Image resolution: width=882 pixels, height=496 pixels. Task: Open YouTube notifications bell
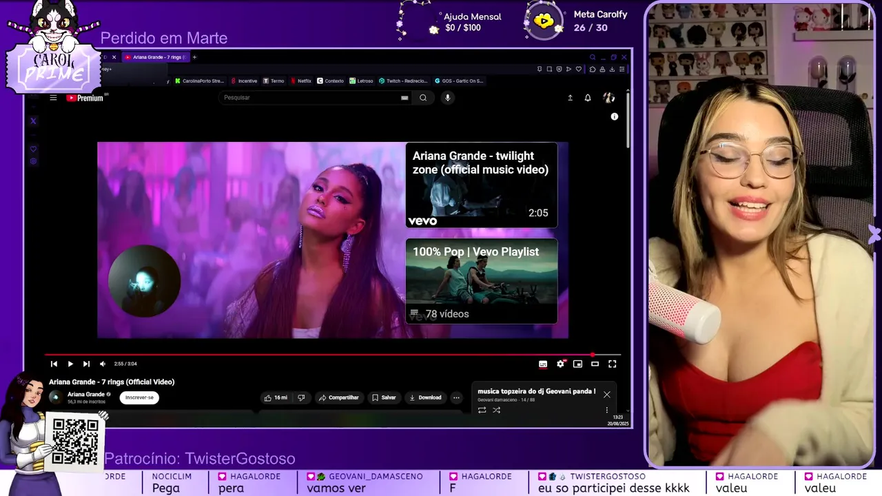click(x=588, y=98)
